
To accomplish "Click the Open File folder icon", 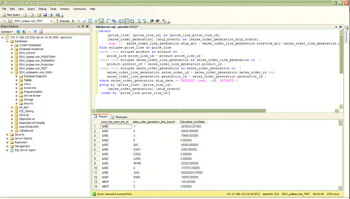I will pyautogui.click(x=39, y=15).
